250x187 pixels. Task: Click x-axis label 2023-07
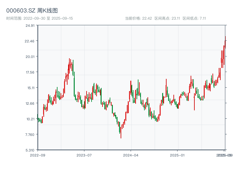click(x=84, y=155)
